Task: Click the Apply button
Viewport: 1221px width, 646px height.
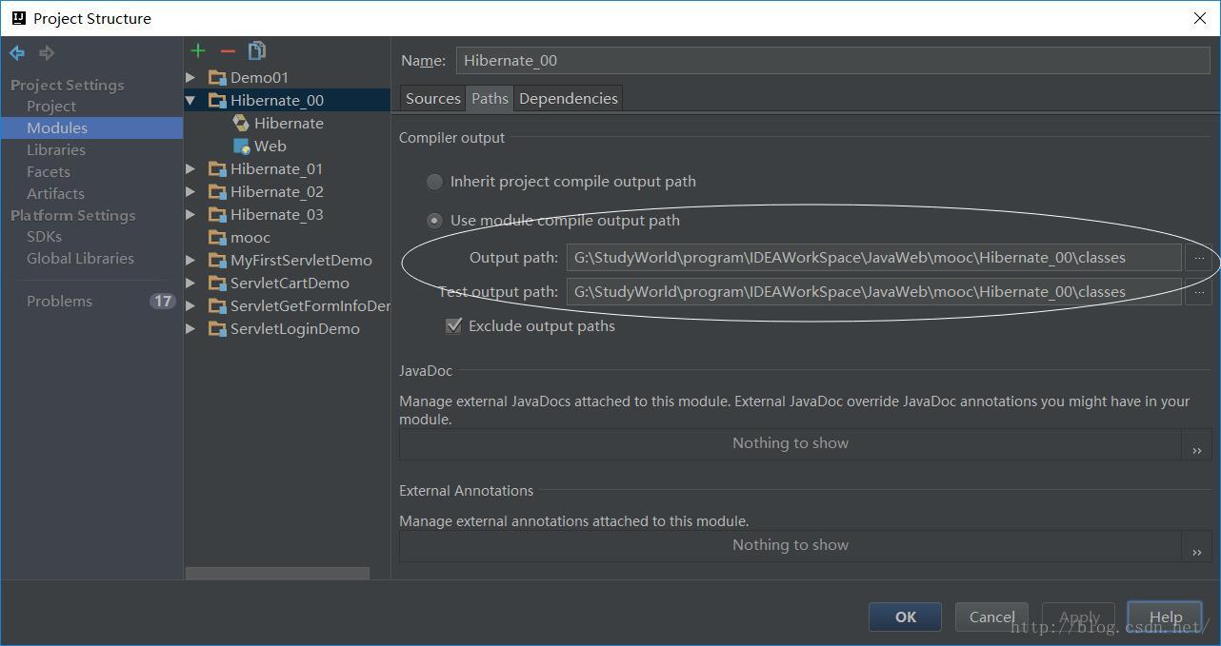Action: tap(1078, 617)
